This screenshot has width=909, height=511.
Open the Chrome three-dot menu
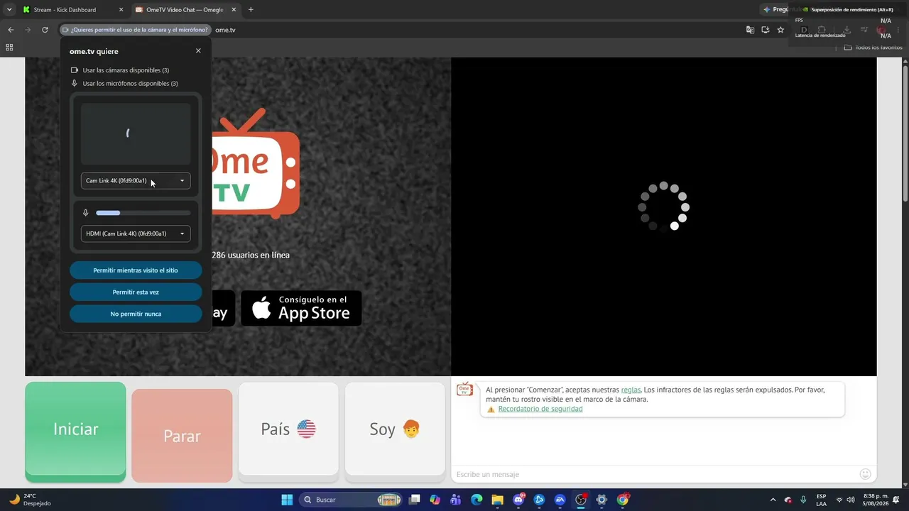[898, 30]
